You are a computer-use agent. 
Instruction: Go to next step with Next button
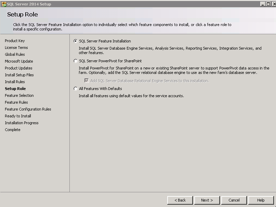(x=207, y=200)
